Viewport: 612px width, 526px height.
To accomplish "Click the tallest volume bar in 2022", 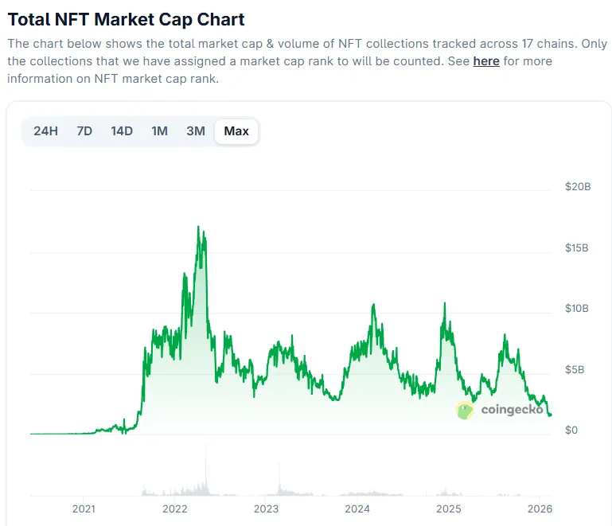I will (205, 470).
